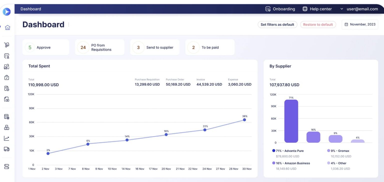
Task: Open PO from Requisitions card showing 24
Action: [x=99, y=47]
